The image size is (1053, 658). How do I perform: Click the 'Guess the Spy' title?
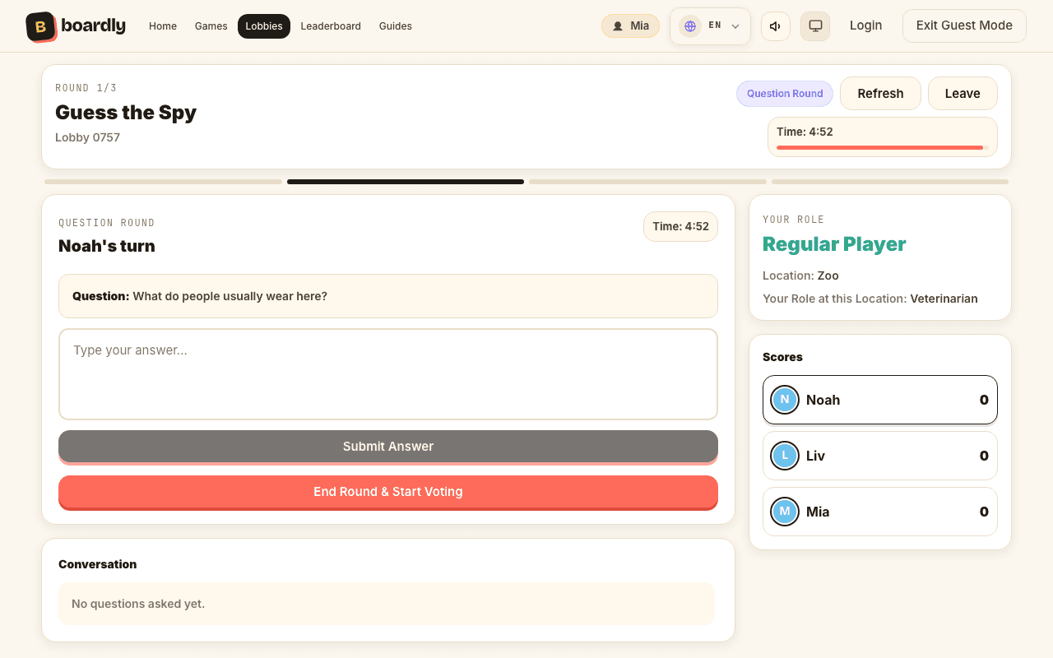(126, 113)
